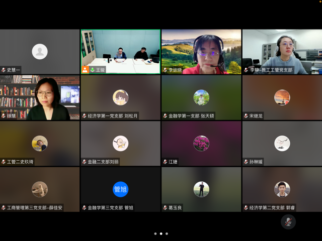Click 江婕's pink flower avatar
Screen dimensions: 322x241
click(201, 143)
